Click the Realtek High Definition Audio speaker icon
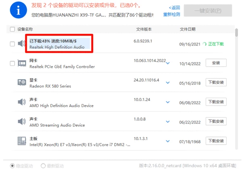Screen dimensions: 242x171 [22, 43]
